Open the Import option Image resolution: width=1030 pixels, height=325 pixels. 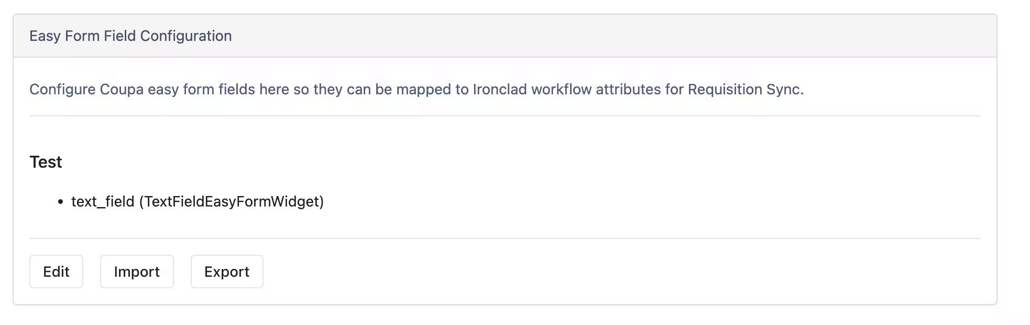[x=137, y=272]
